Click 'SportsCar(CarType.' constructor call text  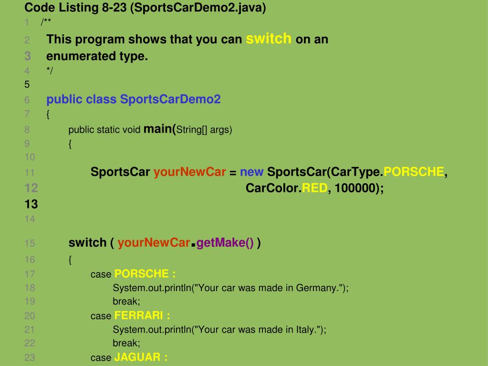(x=325, y=172)
